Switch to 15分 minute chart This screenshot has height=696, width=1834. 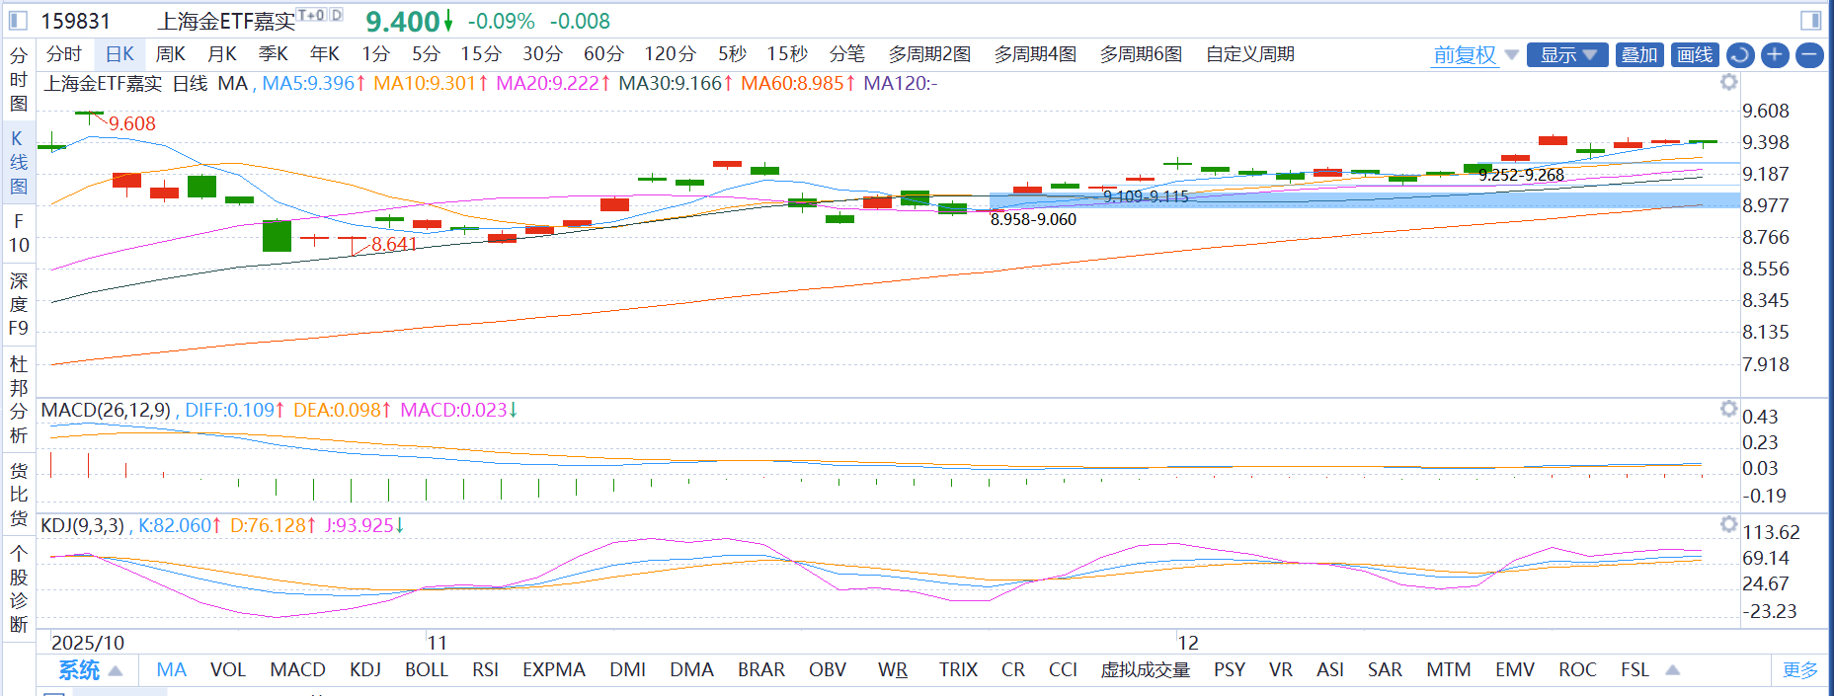(x=481, y=54)
